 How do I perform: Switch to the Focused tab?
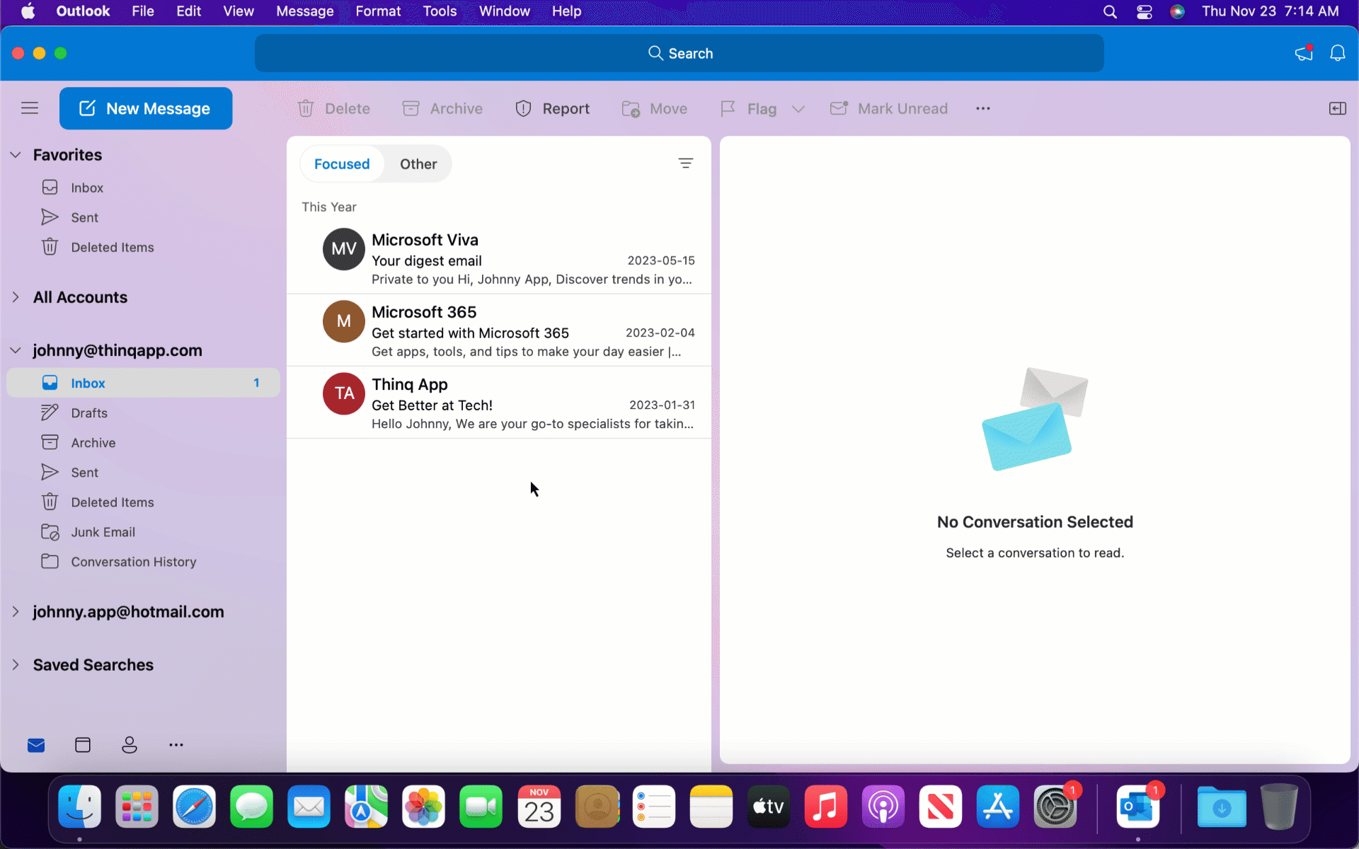342,164
